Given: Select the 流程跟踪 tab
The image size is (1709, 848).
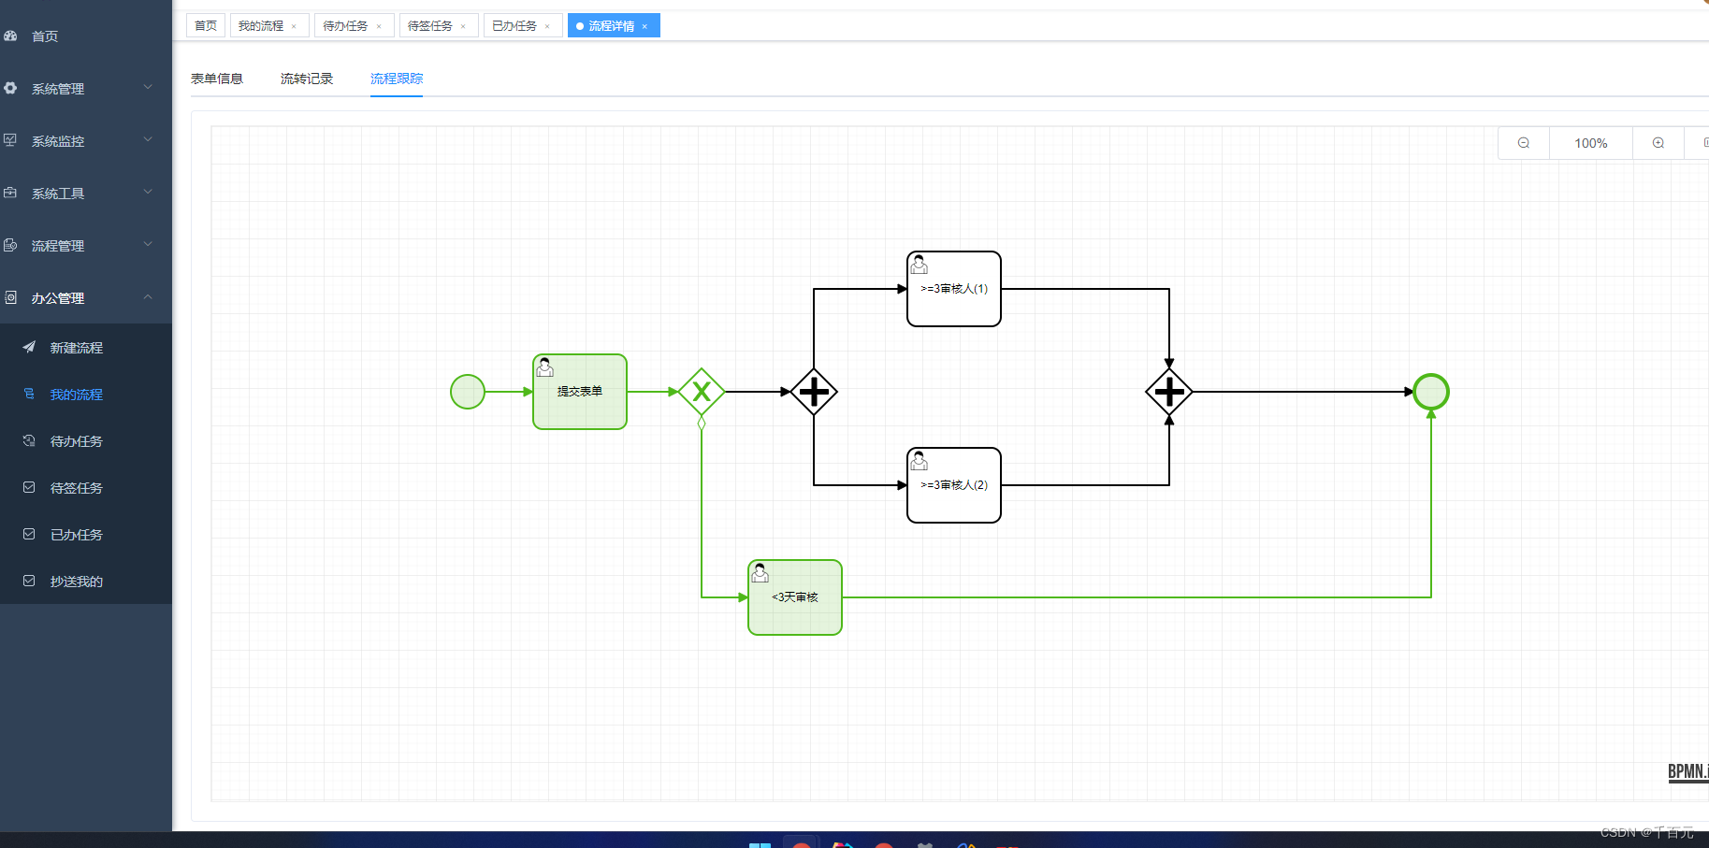Looking at the screenshot, I should pos(397,79).
